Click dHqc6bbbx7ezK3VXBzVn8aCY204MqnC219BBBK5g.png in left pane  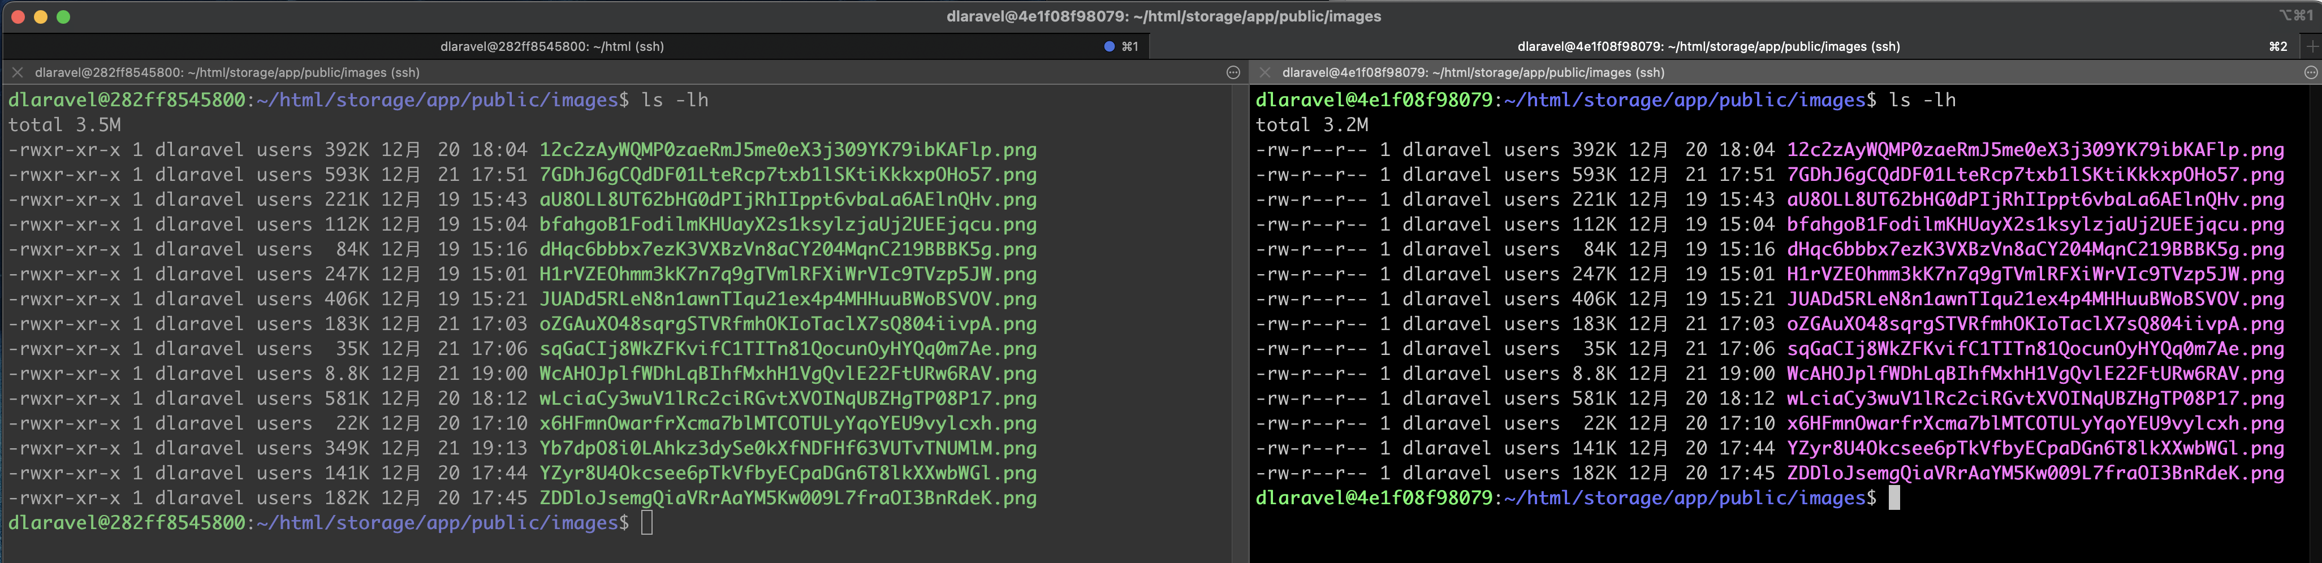tap(788, 249)
